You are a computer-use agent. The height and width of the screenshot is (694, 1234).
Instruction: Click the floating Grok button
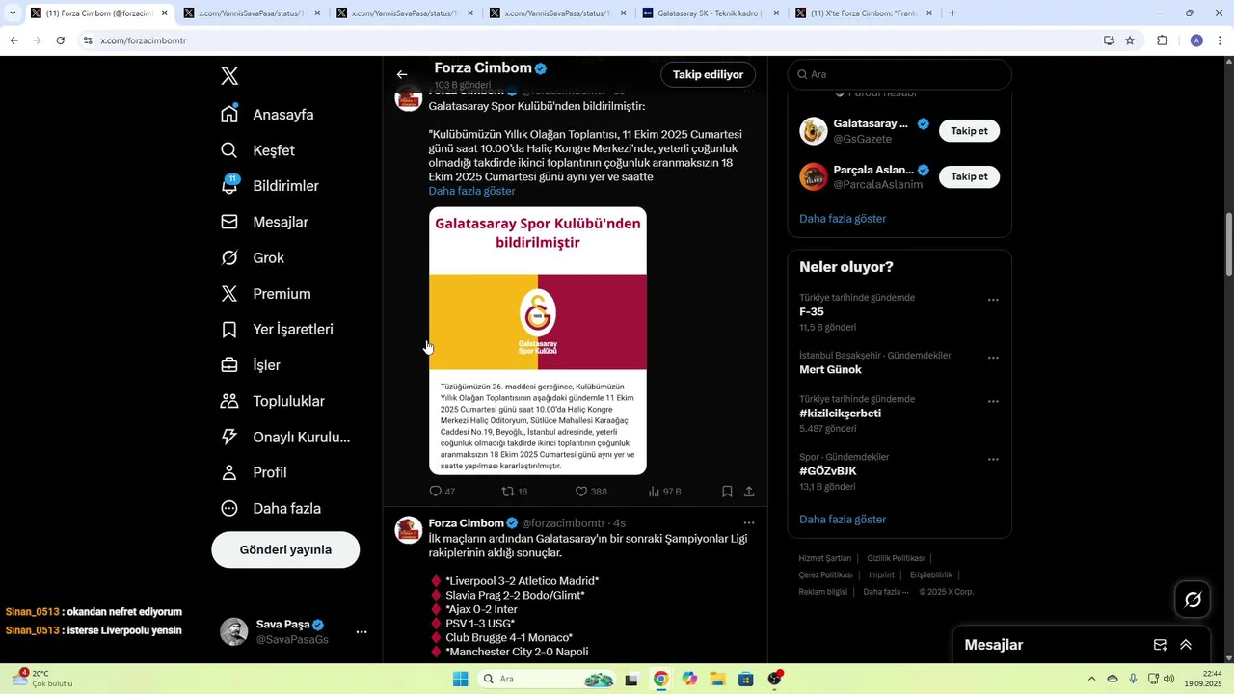tap(1193, 600)
